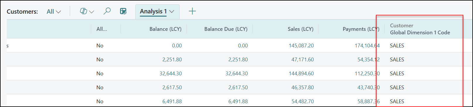Click the truncated All... column header
This screenshot has height=107, width=473.
pyautogui.click(x=102, y=29)
